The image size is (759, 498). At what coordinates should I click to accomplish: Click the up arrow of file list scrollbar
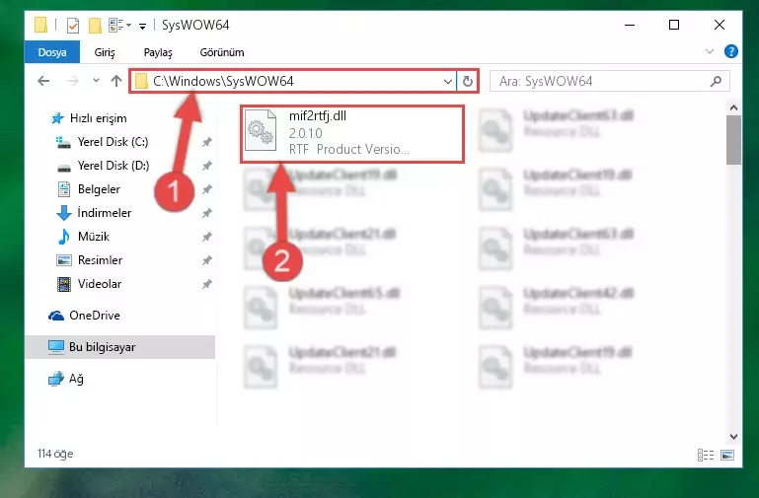pyautogui.click(x=733, y=107)
